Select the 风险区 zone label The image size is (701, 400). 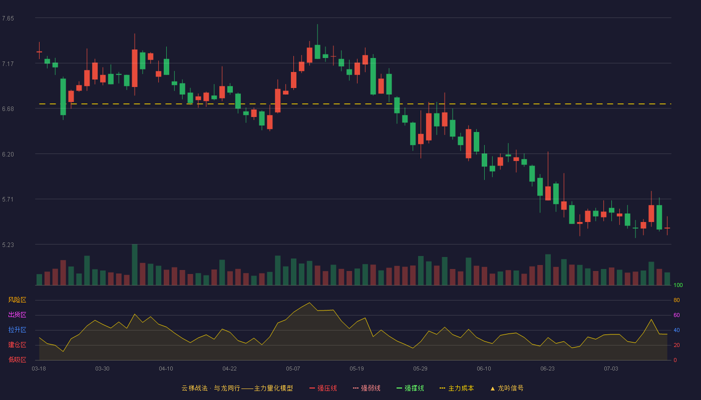pyautogui.click(x=17, y=300)
